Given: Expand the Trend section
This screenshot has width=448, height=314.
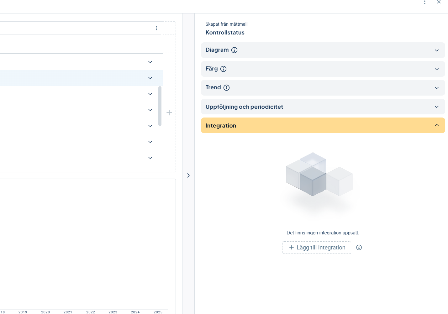Looking at the screenshot, I should coord(436,88).
